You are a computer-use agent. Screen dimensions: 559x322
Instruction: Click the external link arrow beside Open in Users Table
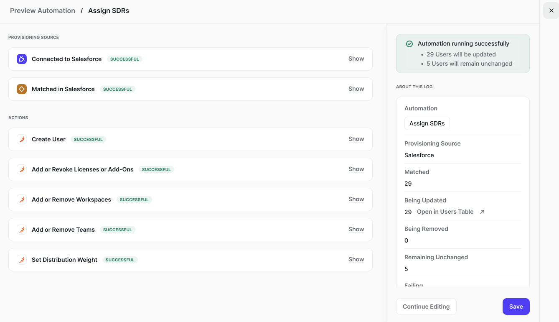pos(482,212)
